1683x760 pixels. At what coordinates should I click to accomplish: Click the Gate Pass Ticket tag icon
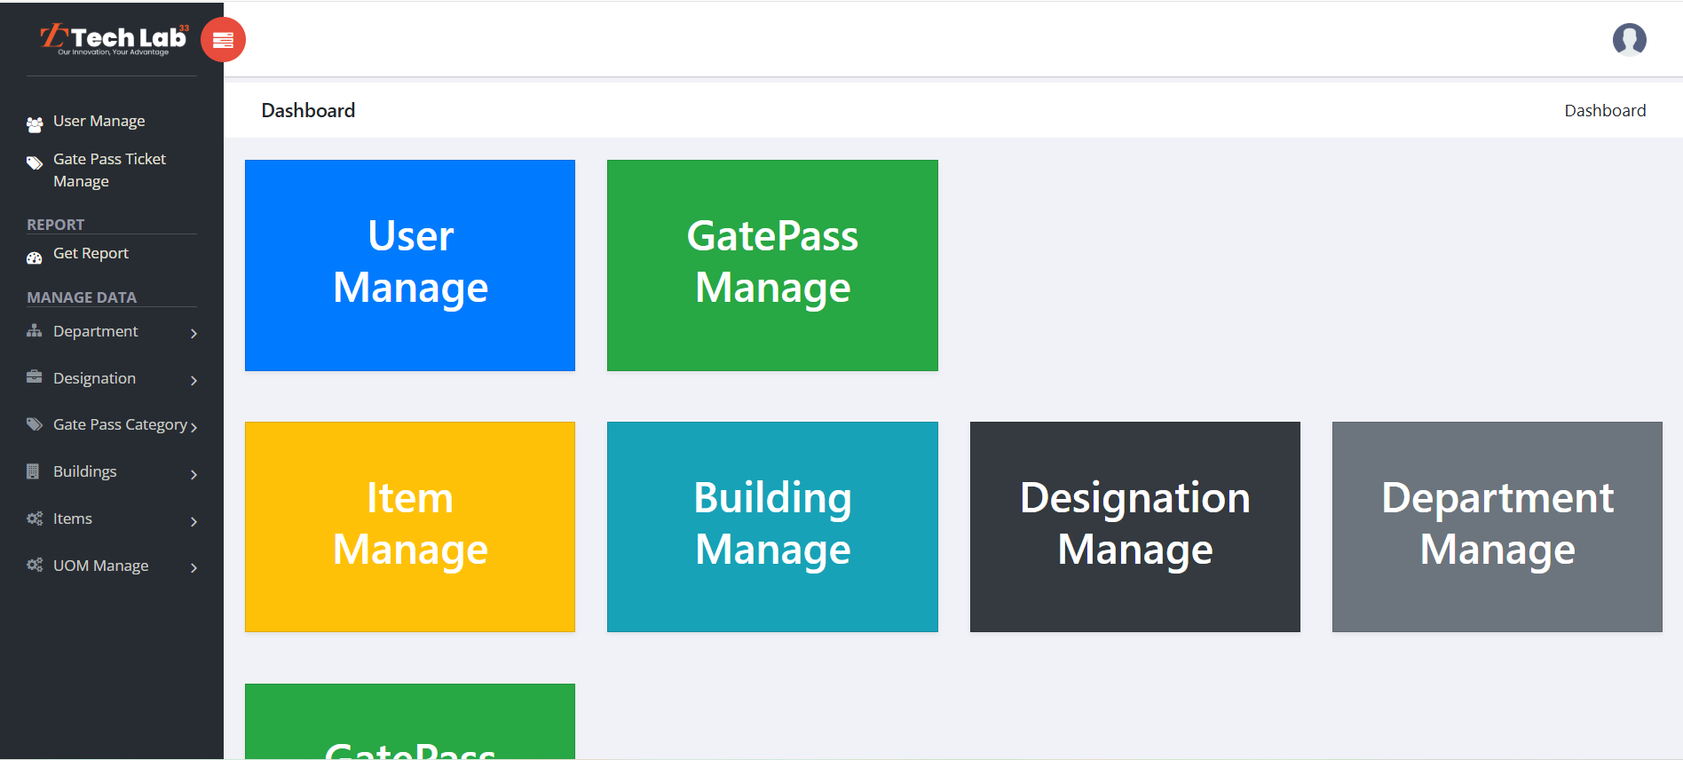pyautogui.click(x=35, y=163)
